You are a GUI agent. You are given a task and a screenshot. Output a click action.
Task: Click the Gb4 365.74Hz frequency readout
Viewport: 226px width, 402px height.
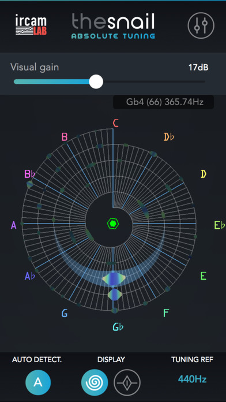pos(163,102)
